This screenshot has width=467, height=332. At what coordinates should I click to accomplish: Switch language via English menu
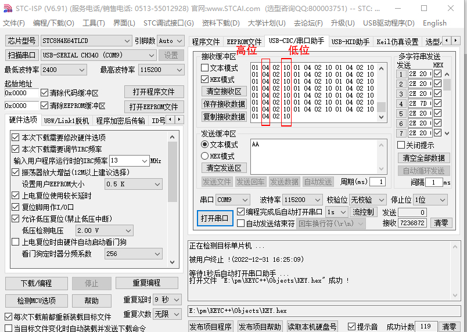tap(434, 23)
